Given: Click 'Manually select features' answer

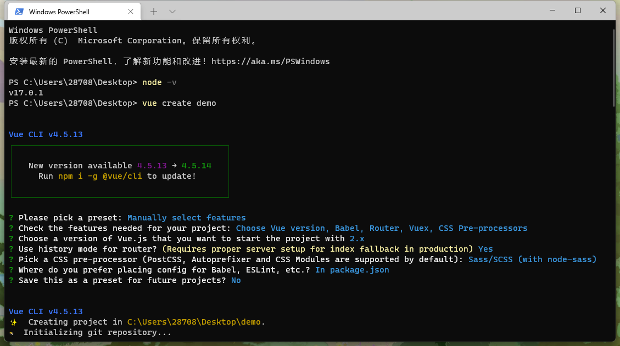Looking at the screenshot, I should (186, 218).
